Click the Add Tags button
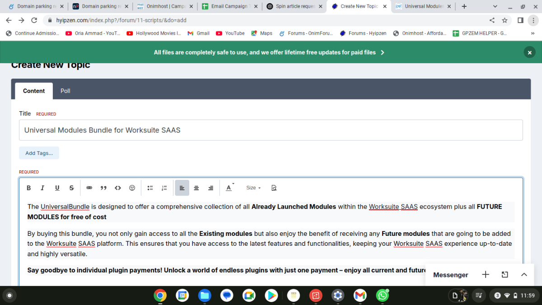542x305 pixels. pos(39,153)
